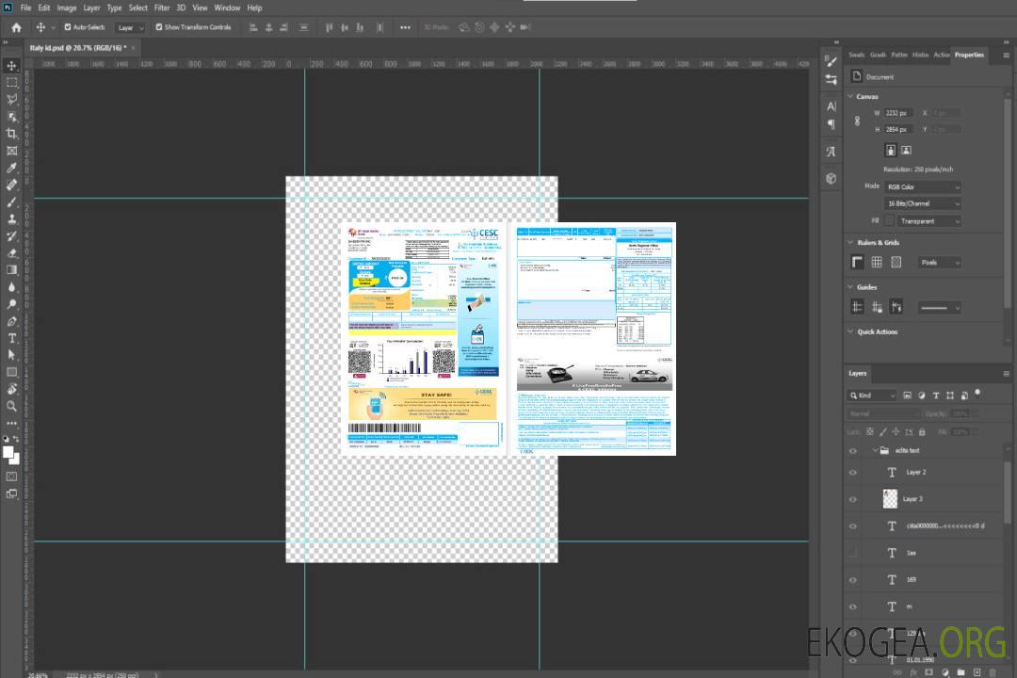This screenshot has height=678, width=1017.
Task: Select the Horizontal Type tool
Action: [12, 338]
